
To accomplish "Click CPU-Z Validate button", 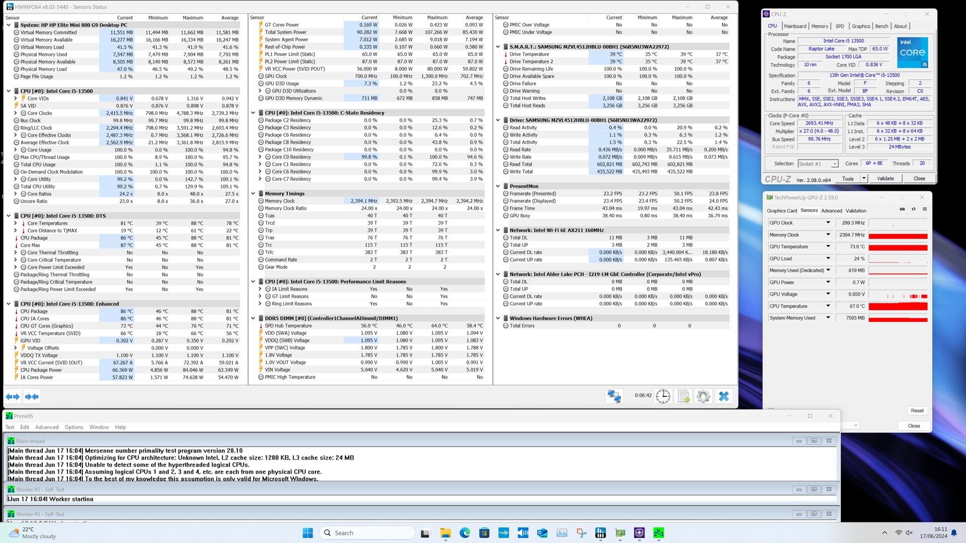I will 885,178.
